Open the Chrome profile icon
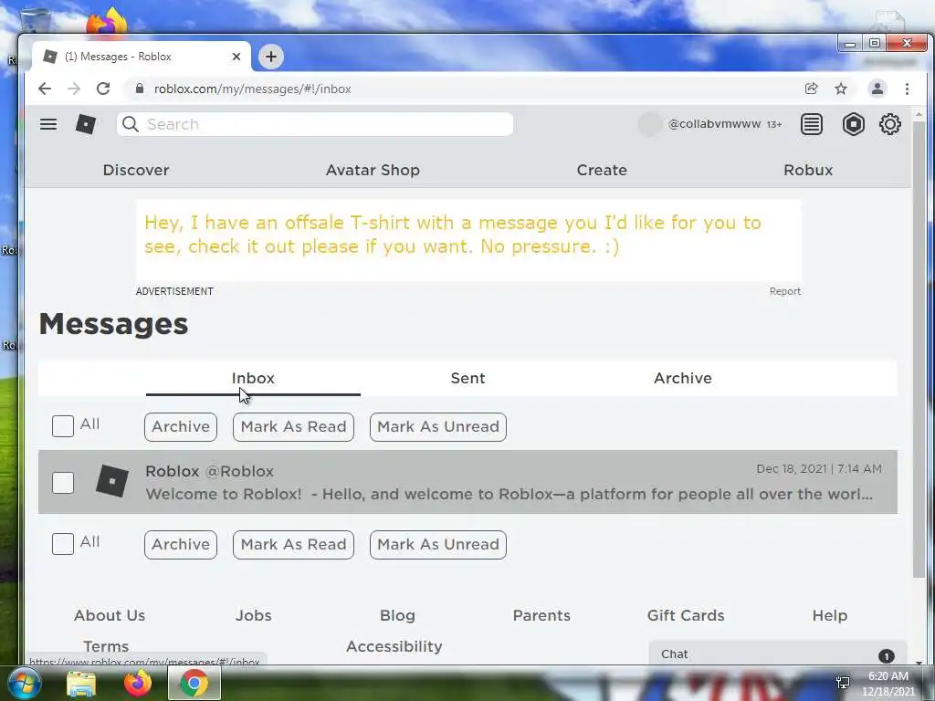This screenshot has height=701, width=935. coord(877,89)
